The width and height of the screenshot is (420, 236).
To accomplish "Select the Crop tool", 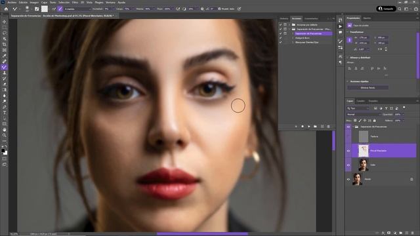I will (x=5, y=45).
